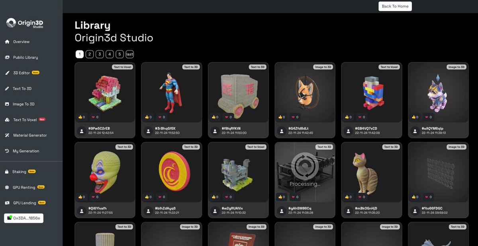Go to page 1 of library
Viewport: 478px width, 246px height.
pos(80,54)
